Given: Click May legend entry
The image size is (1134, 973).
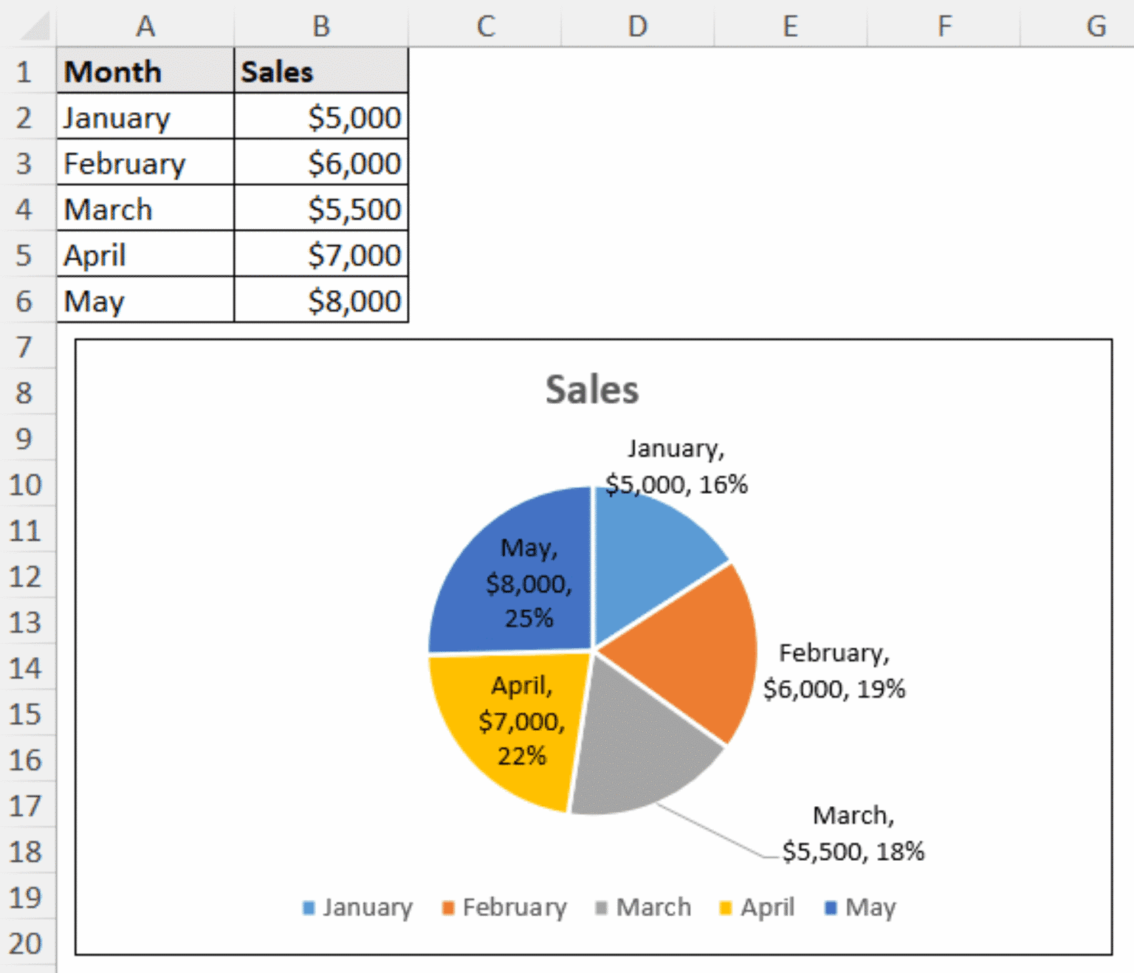Looking at the screenshot, I should coord(860,907).
